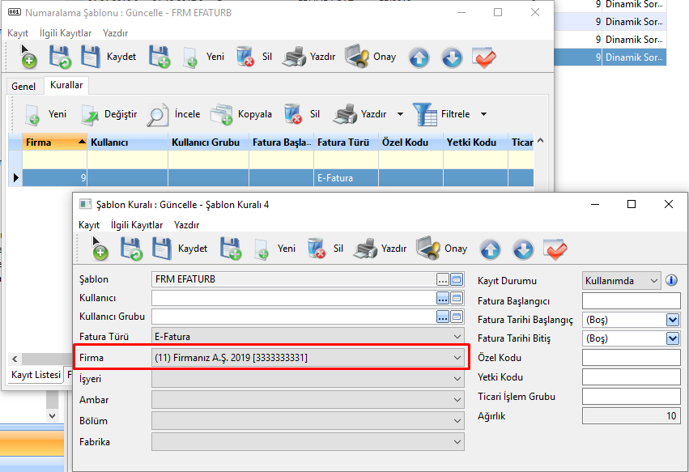The height and width of the screenshot is (472, 689).
Task: Click down arrow icon in Numaralama Şablonu toolbar
Action: tap(452, 57)
